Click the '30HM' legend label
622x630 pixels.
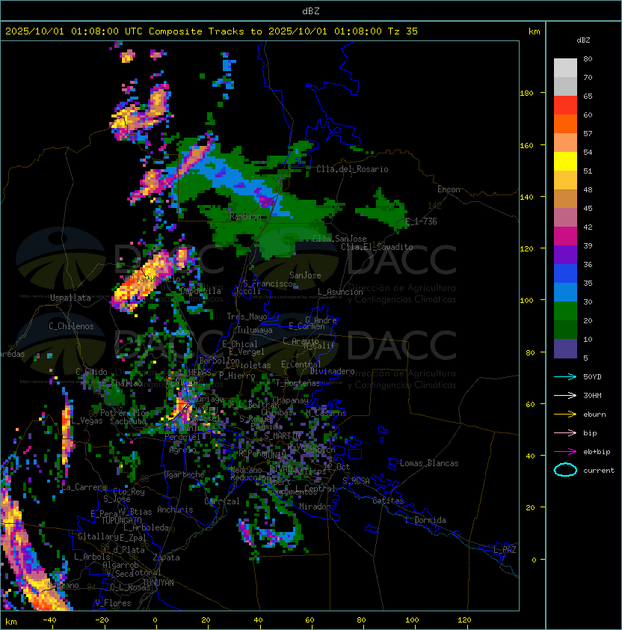(592, 395)
